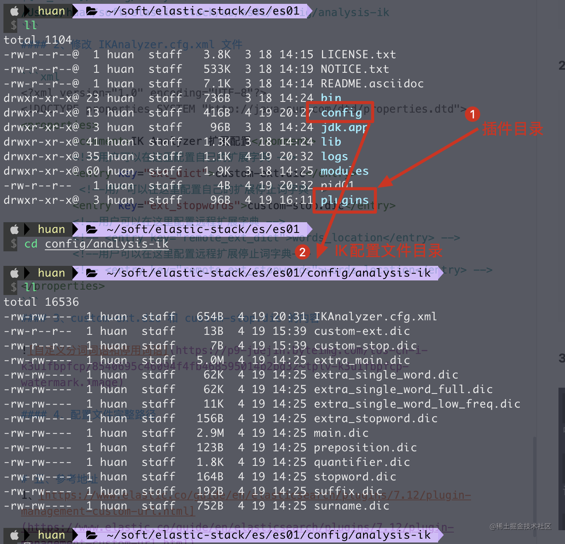565x544 pixels.
Task: Select the quantifier.dic file name
Action: 362,462
